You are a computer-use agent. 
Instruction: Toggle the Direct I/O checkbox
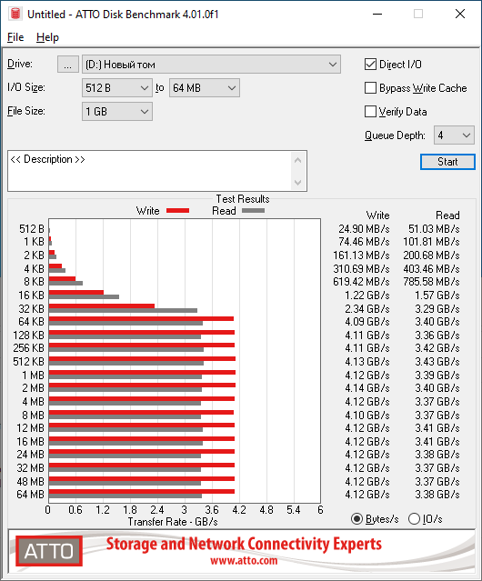370,65
